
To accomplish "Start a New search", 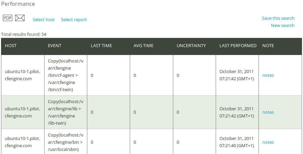I will coord(282,26).
